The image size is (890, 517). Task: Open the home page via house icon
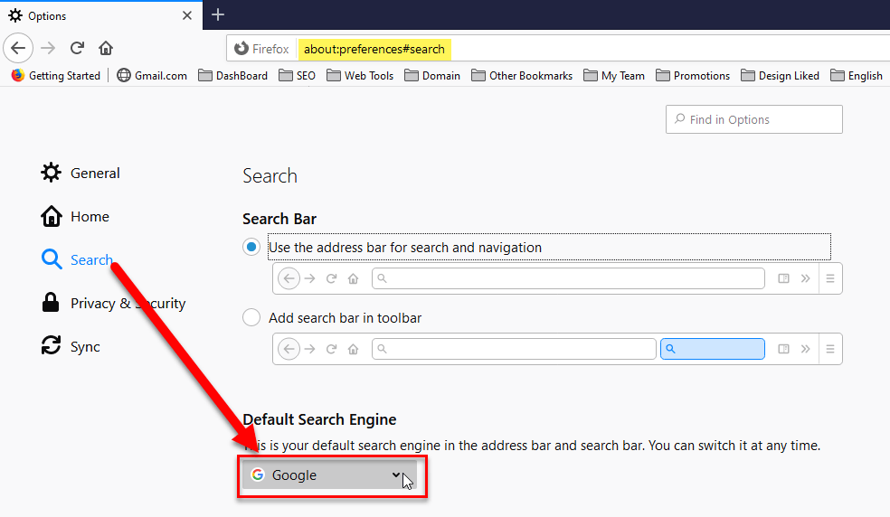pyautogui.click(x=106, y=48)
